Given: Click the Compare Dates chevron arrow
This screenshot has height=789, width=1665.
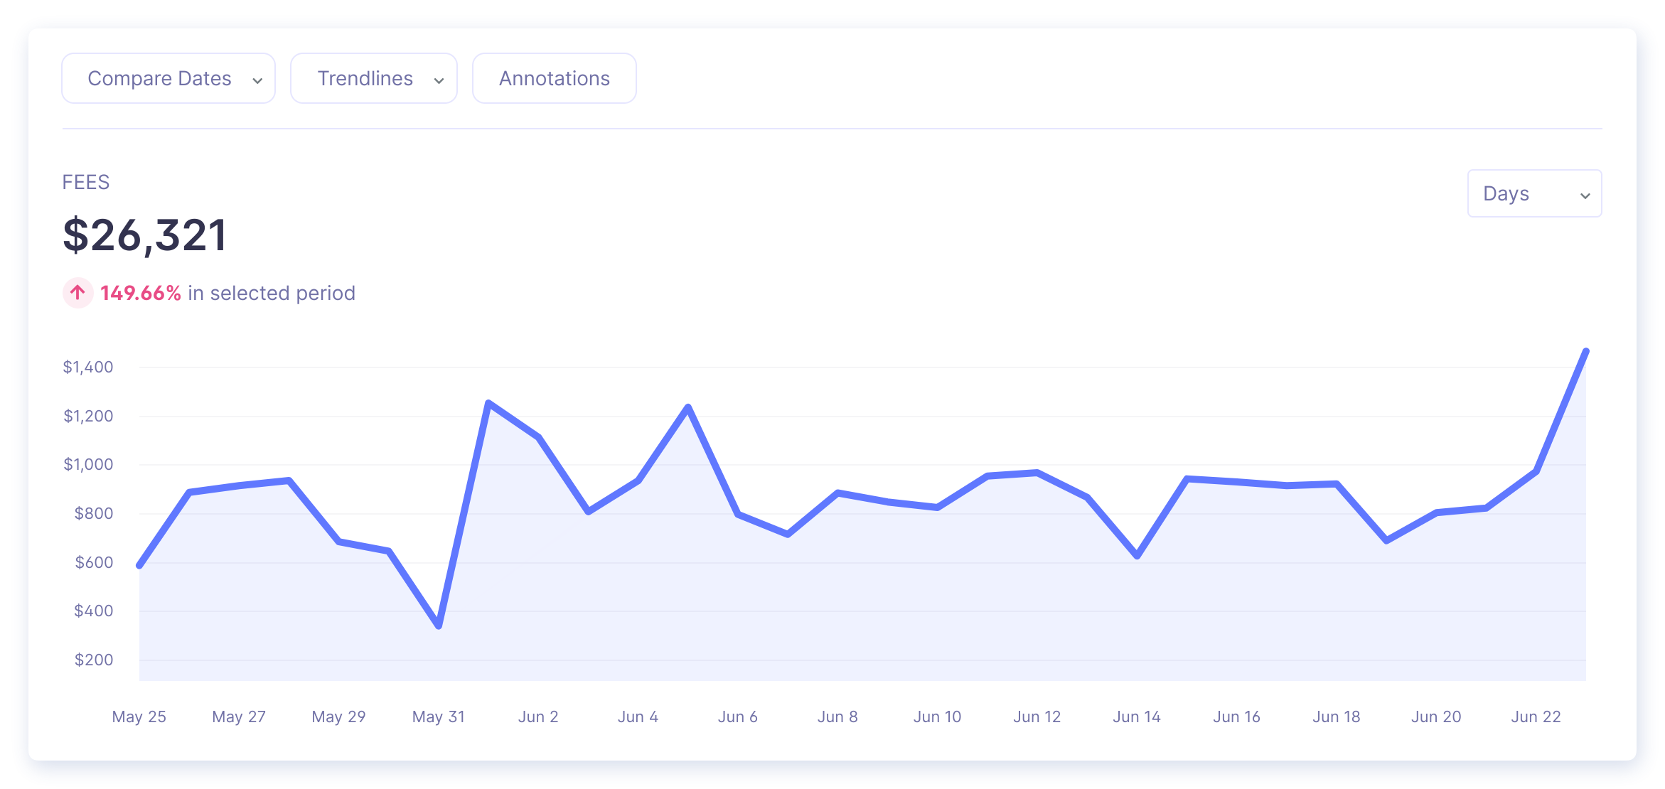Looking at the screenshot, I should point(257,80).
